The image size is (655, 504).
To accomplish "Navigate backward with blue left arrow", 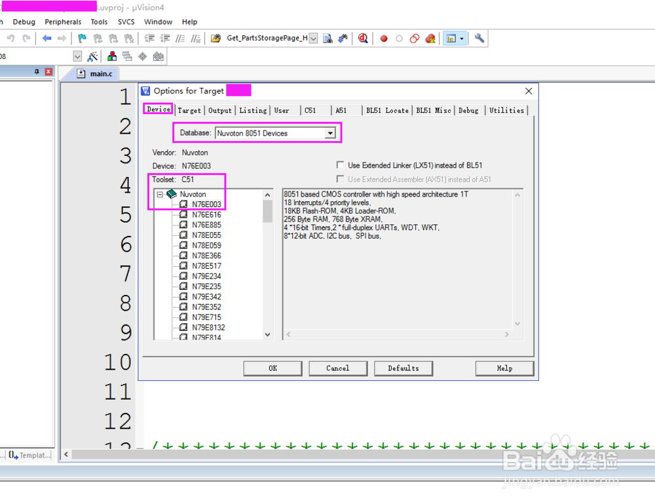I will pyautogui.click(x=47, y=39).
